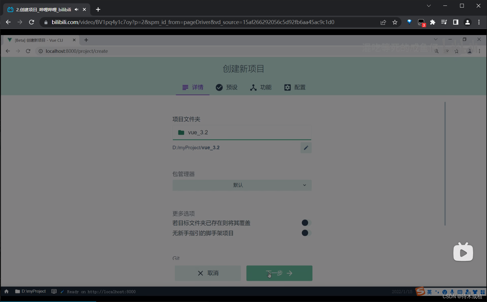
Task: Click Sogou input method S icon
Action: [420, 291]
